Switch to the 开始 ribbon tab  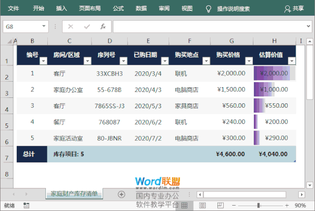(x=38, y=8)
